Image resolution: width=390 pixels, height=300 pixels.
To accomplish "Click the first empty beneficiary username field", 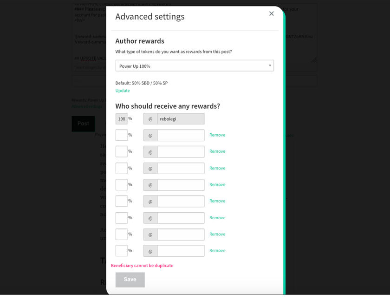I will click(x=181, y=135).
